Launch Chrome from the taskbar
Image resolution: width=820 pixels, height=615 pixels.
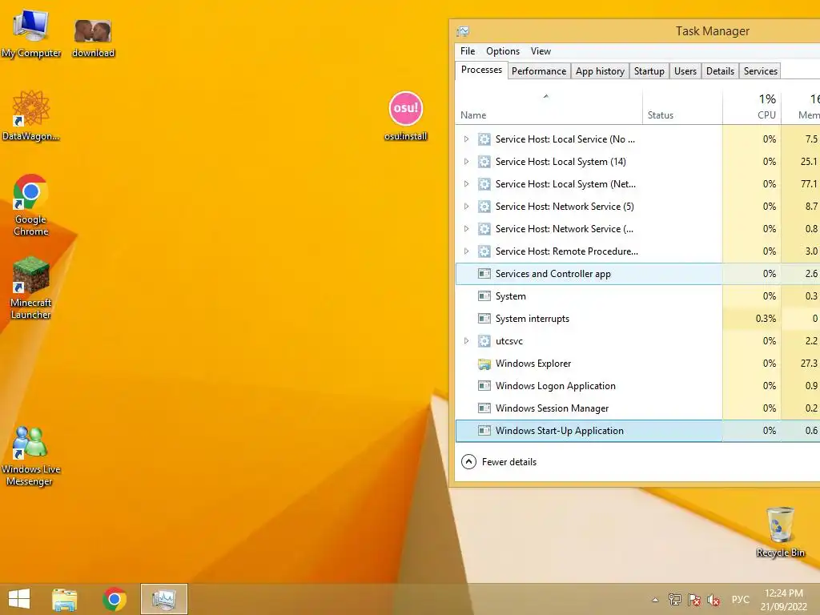point(115,599)
